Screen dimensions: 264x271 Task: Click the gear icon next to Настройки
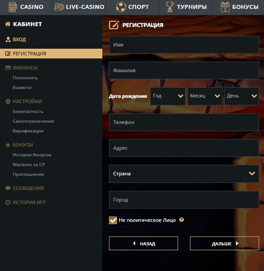tap(8, 101)
